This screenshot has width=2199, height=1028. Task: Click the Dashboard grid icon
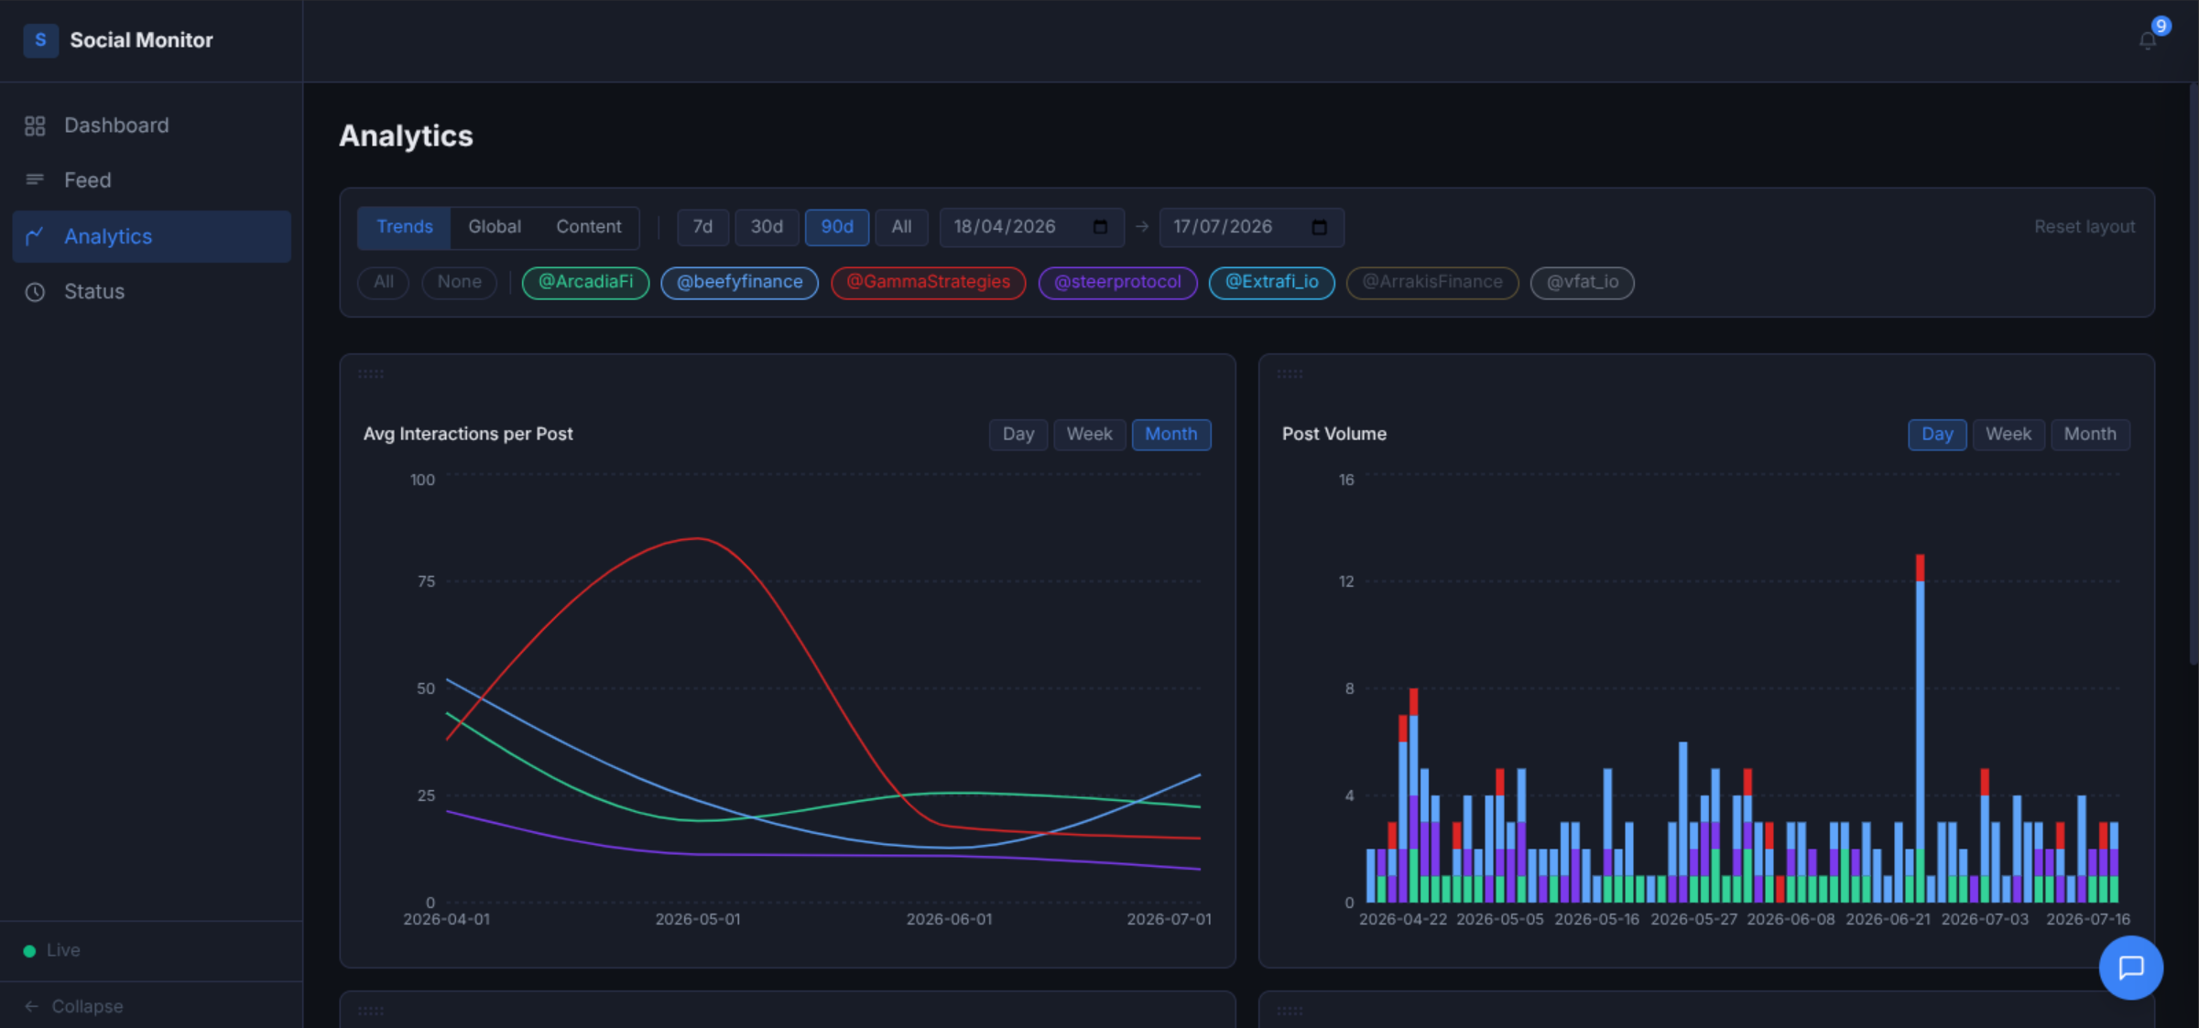[35, 125]
